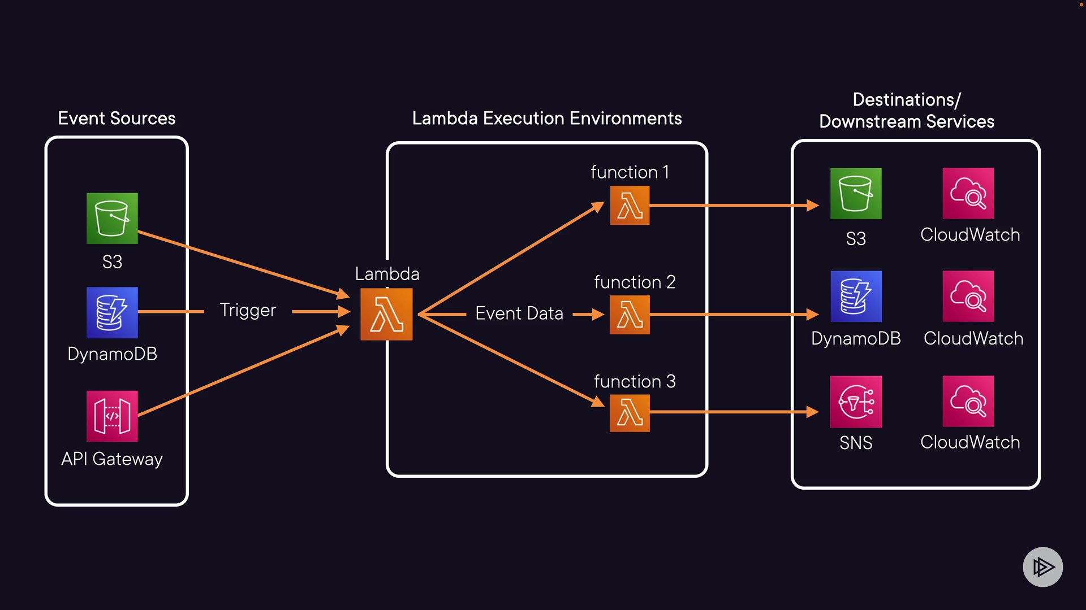Click the CloudWatch icon beside destination S3
The height and width of the screenshot is (610, 1086).
968,193
